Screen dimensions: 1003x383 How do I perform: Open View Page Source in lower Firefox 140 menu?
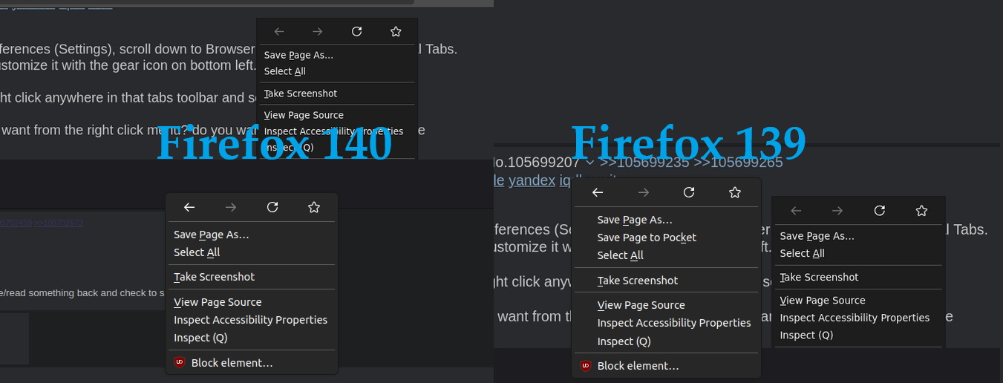pyautogui.click(x=218, y=302)
